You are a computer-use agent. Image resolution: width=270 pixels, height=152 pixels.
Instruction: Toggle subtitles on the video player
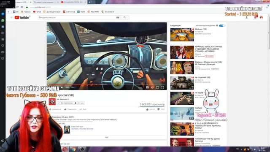pyautogui.click(x=147, y=87)
